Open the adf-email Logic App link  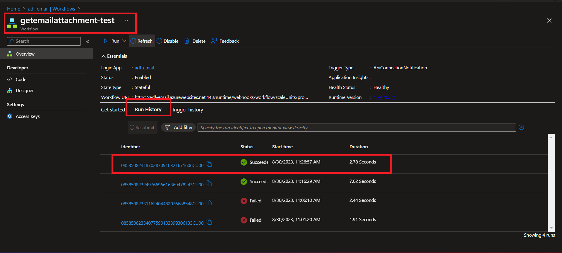(144, 68)
